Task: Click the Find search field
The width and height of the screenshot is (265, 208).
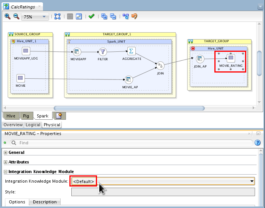Action: 132,143
